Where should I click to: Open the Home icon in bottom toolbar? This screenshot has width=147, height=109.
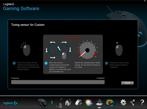(68, 103)
